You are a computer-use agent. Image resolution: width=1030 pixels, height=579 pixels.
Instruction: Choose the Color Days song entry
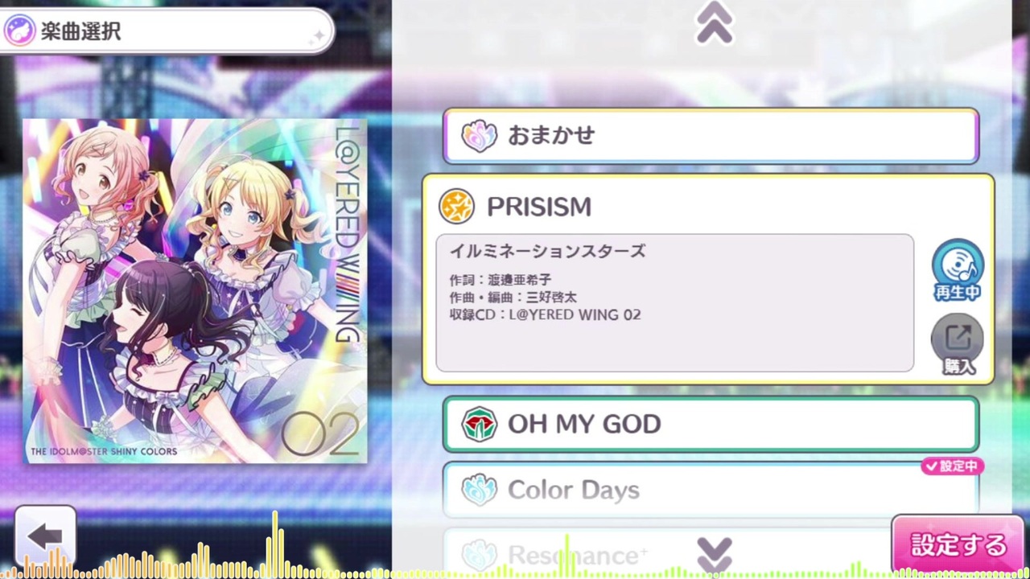pos(711,490)
